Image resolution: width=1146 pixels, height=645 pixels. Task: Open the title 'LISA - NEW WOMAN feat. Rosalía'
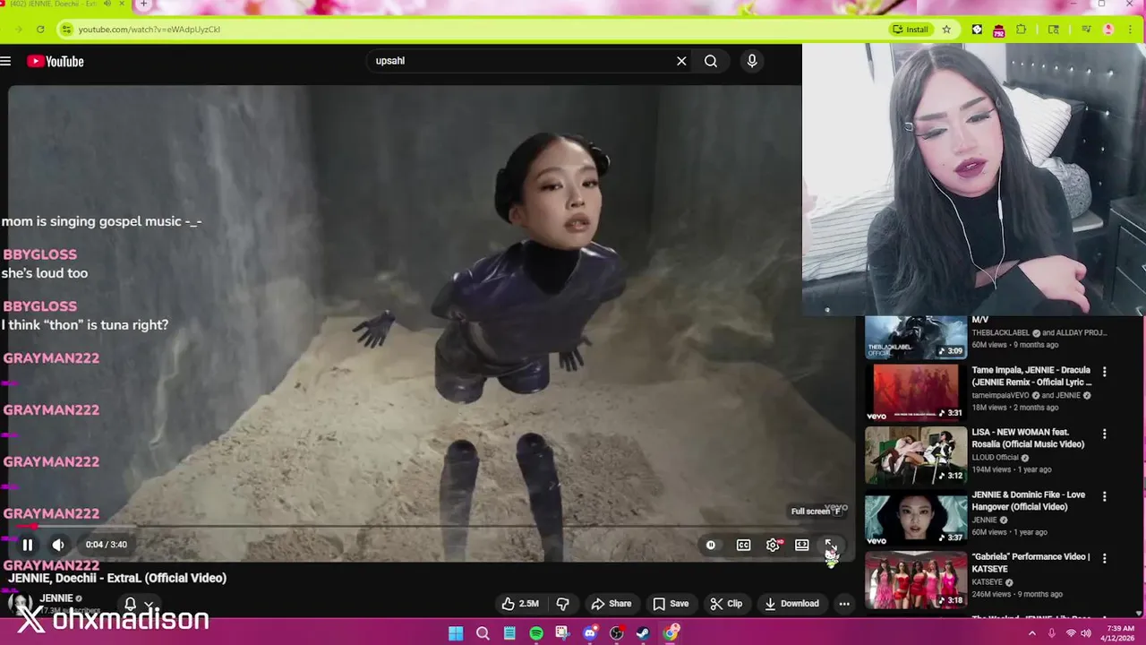(1028, 438)
